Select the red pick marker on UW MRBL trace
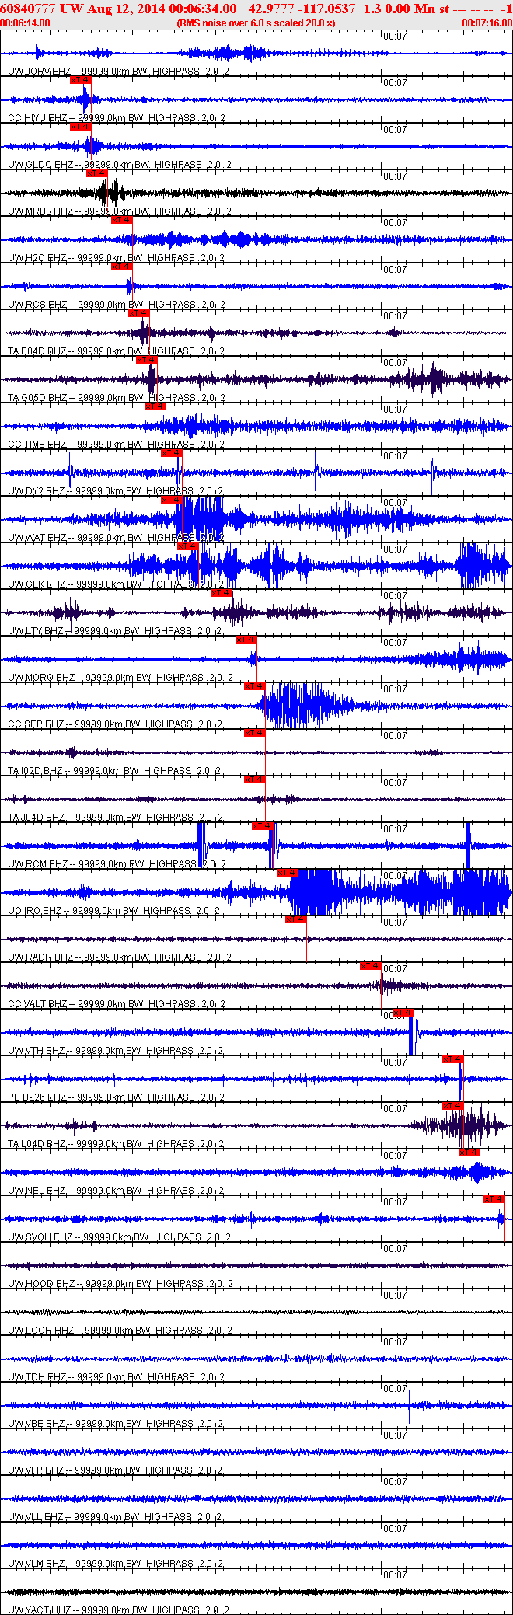This screenshot has width=513, height=1615. pos(97,173)
